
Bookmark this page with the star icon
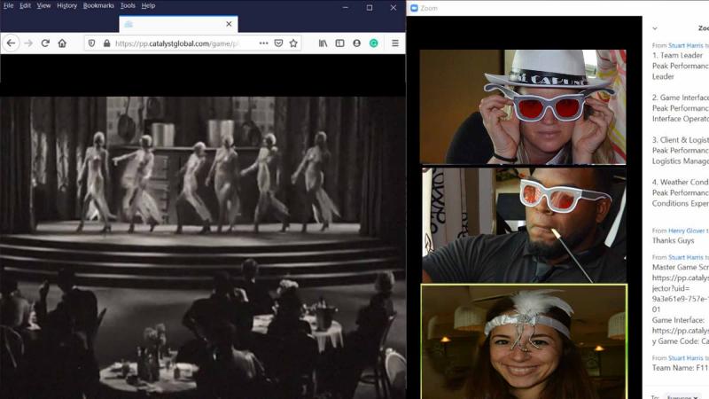(x=293, y=43)
